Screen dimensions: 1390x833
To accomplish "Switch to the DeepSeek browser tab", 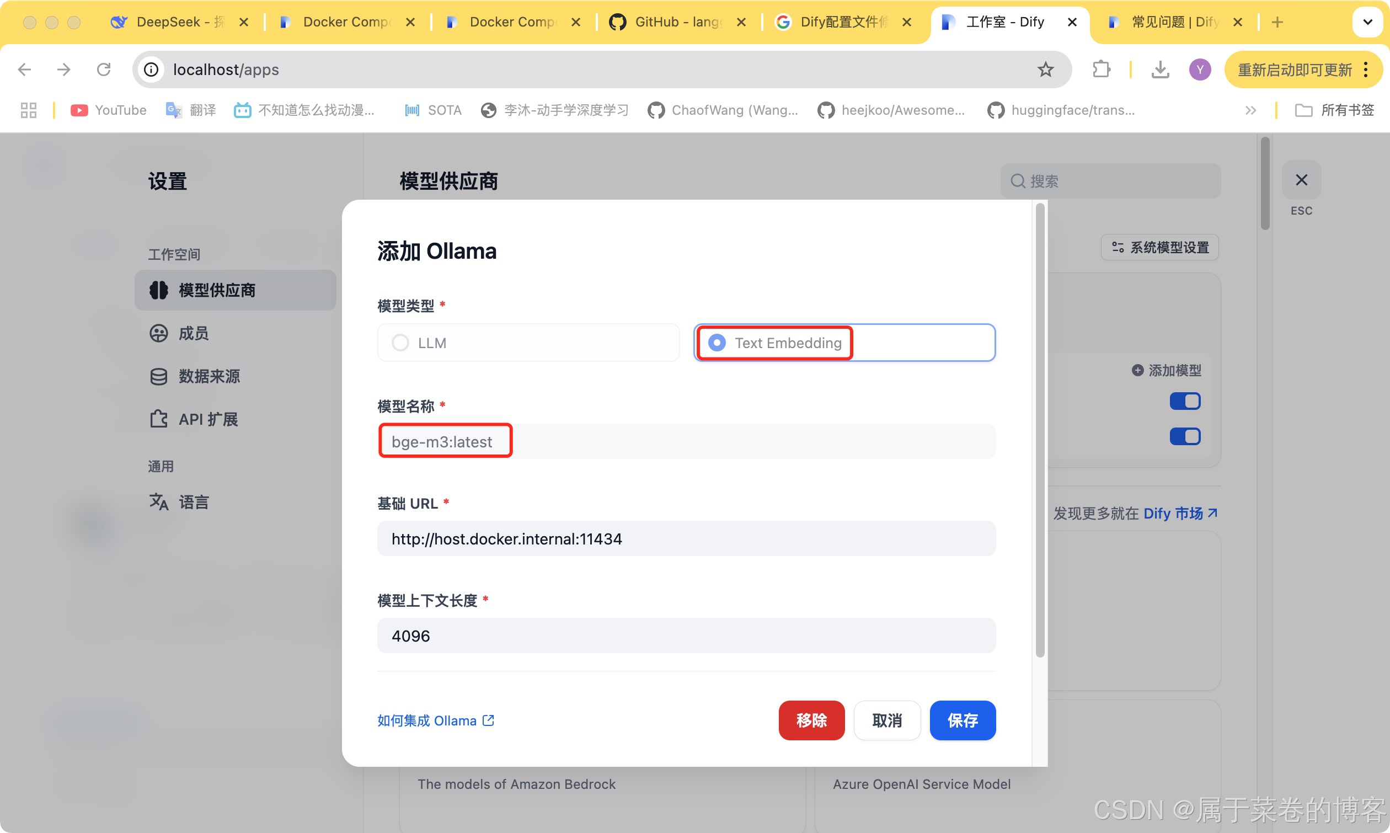I will click(x=168, y=22).
